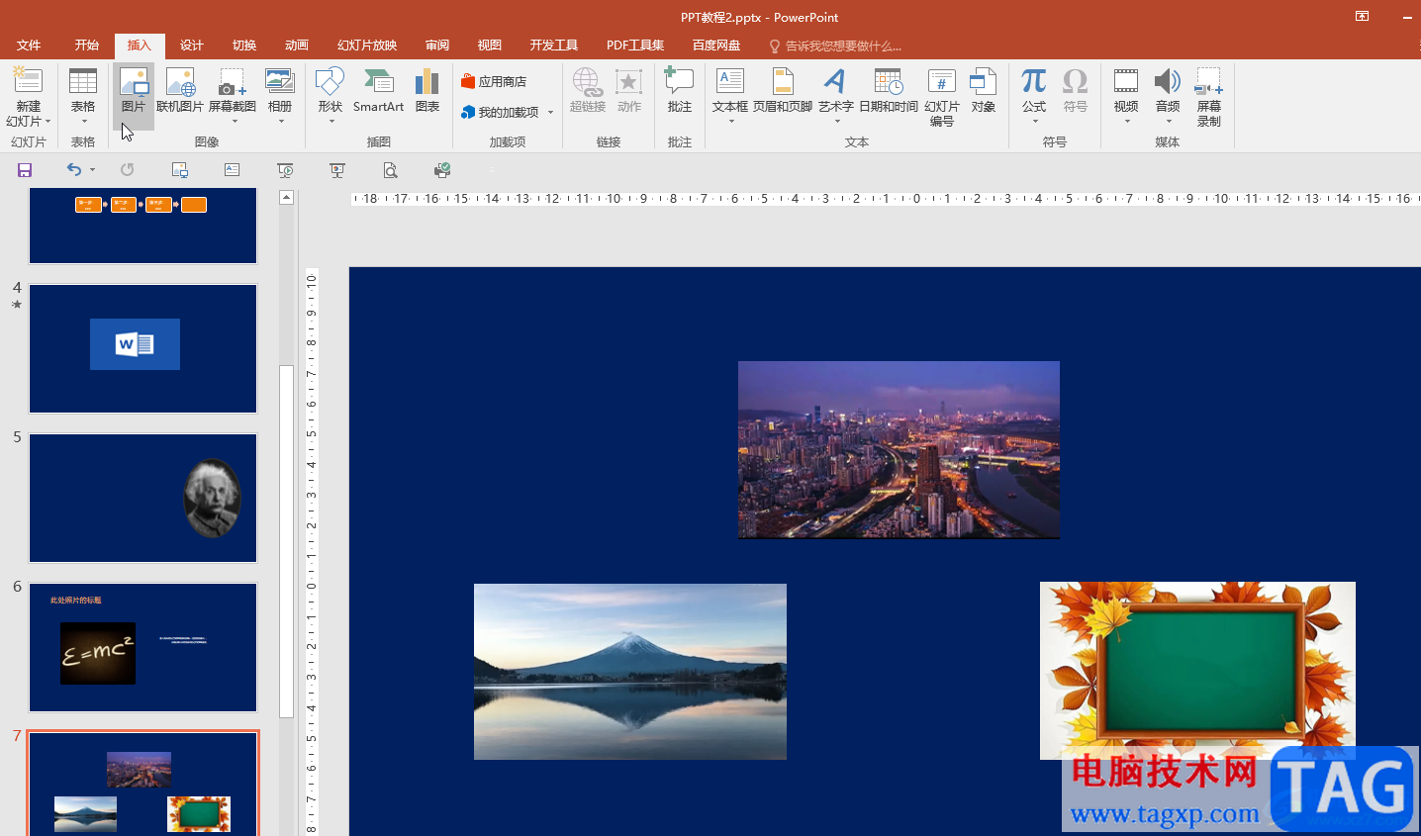Open the 公式 equation button

[x=1034, y=97]
